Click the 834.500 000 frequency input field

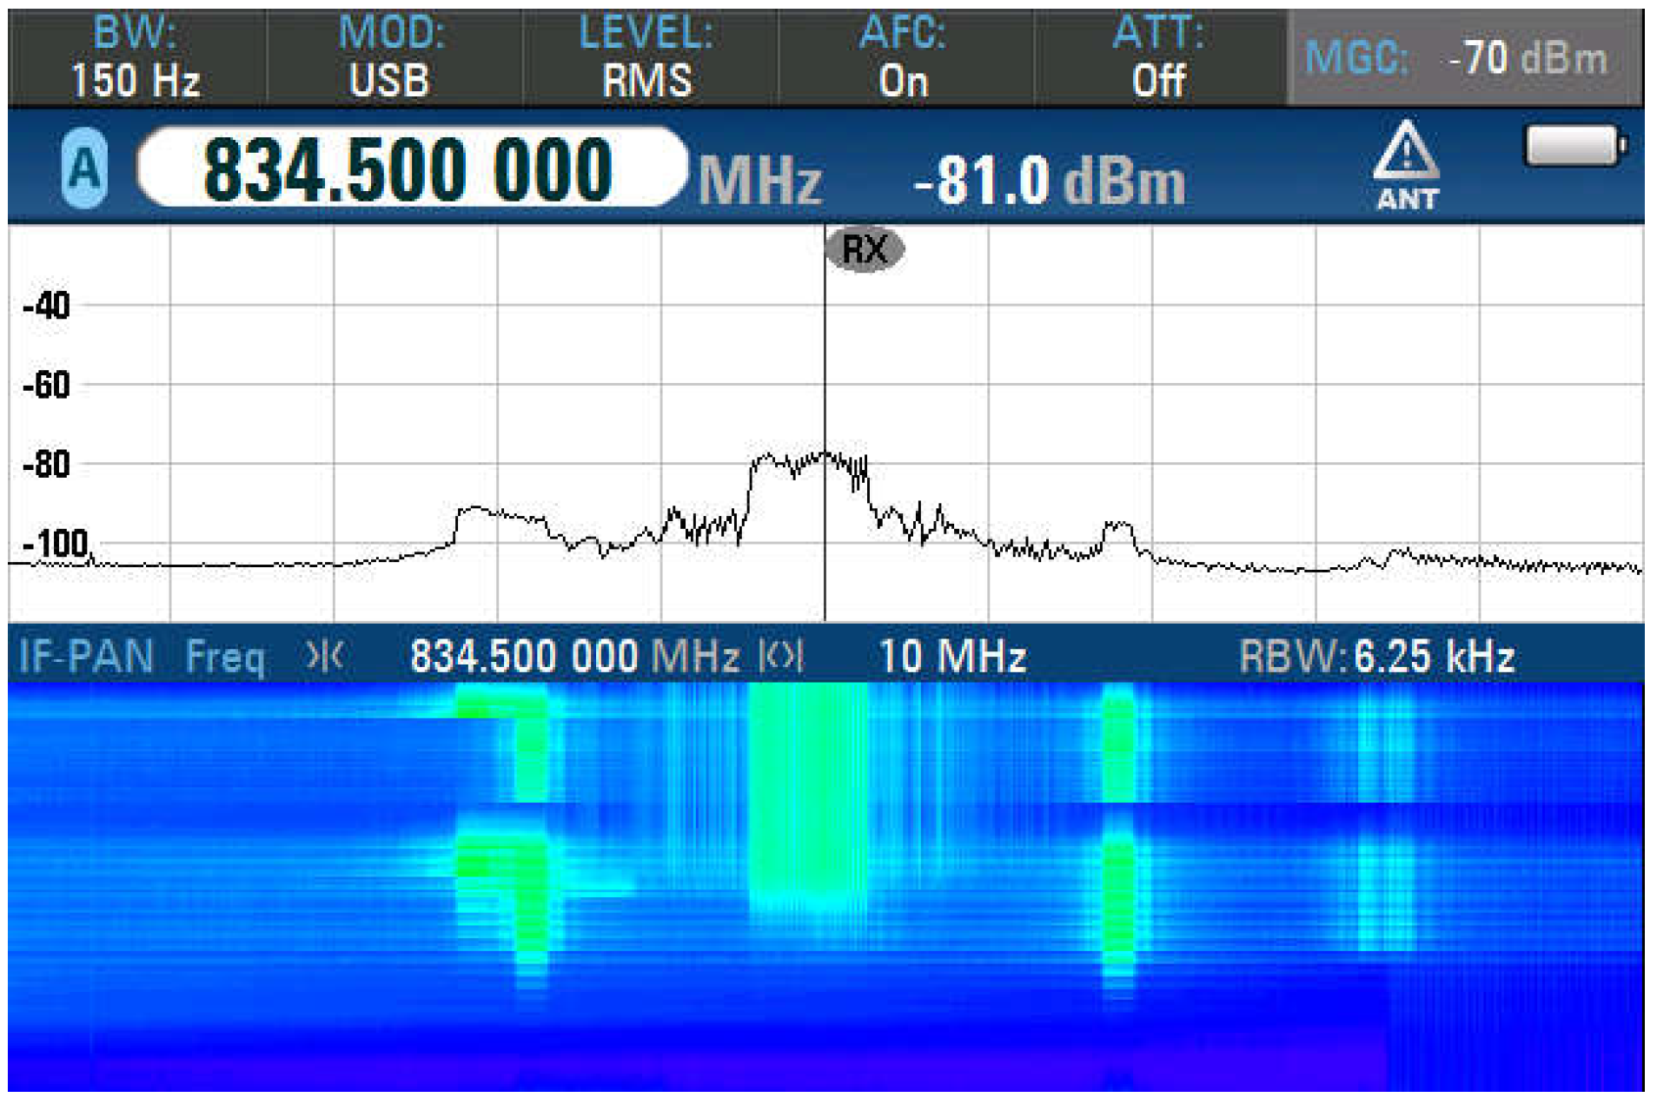410,169
